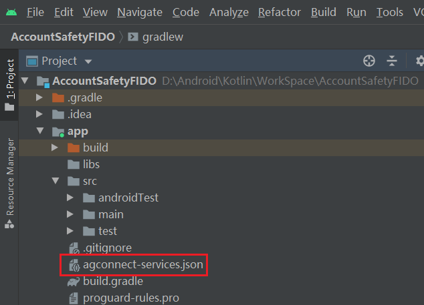Click the Android Studio logo icon

9,12
